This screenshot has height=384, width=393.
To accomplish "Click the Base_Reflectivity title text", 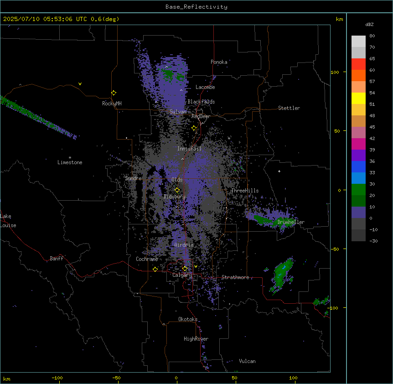I will pyautogui.click(x=196, y=7).
